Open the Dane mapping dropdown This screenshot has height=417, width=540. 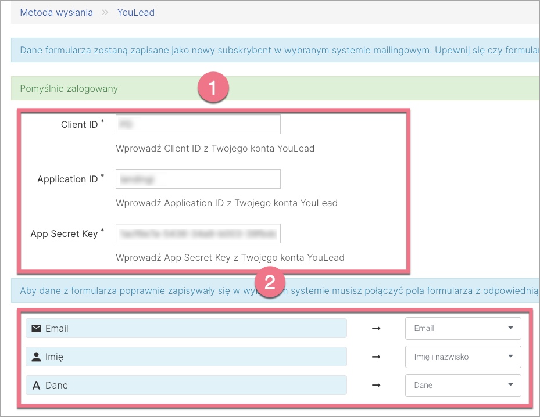pyautogui.click(x=463, y=385)
